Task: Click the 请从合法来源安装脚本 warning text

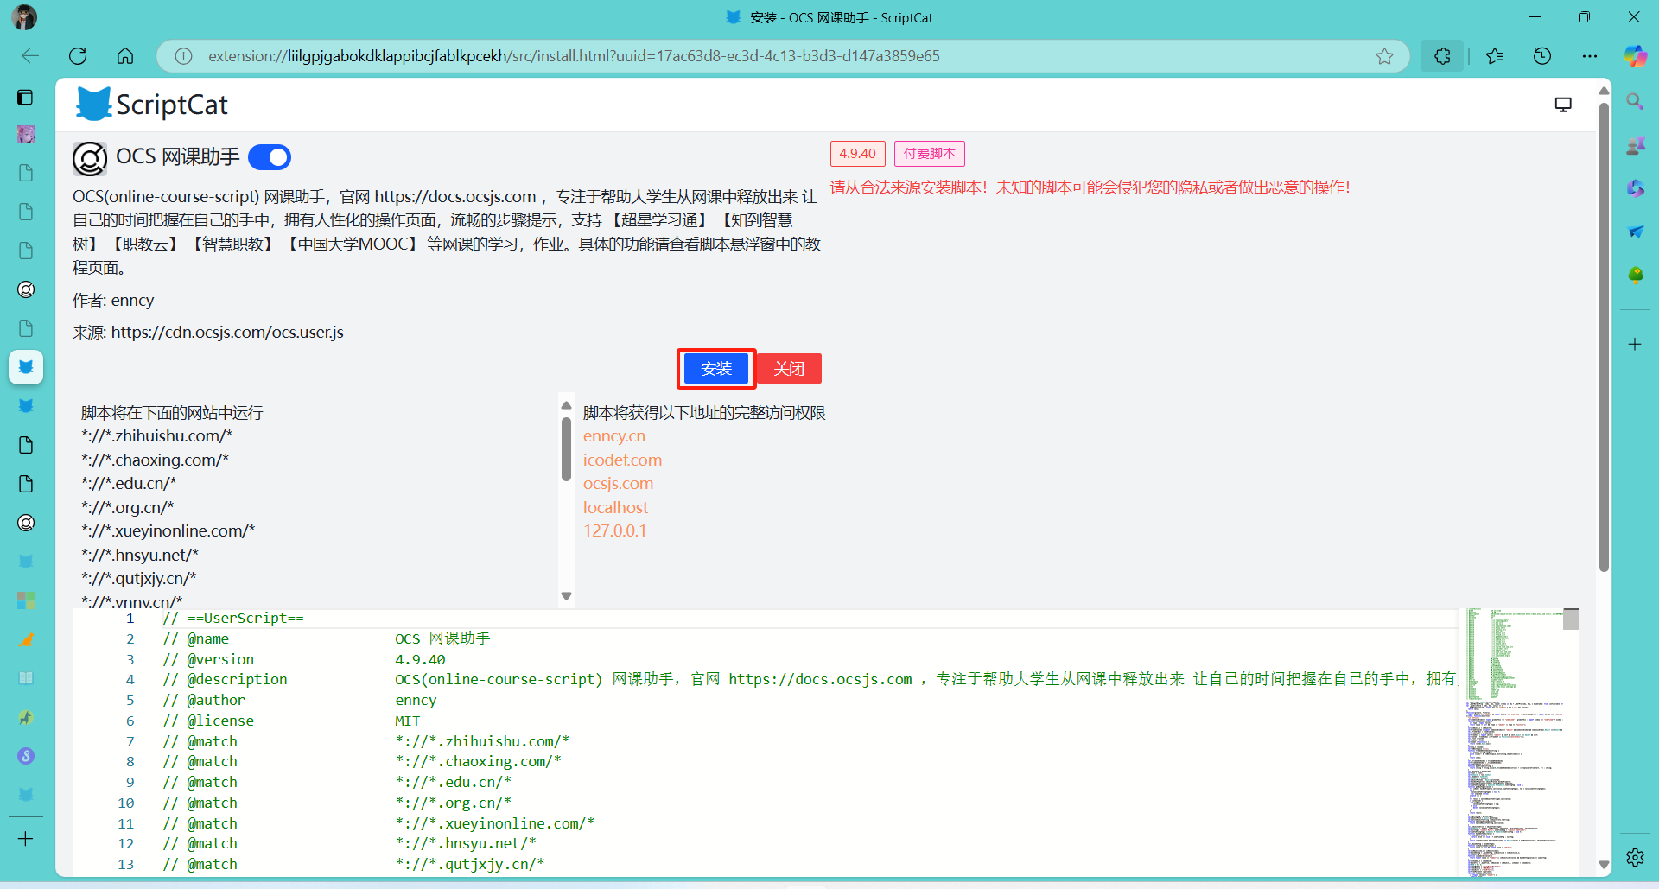Action: [x=1090, y=187]
